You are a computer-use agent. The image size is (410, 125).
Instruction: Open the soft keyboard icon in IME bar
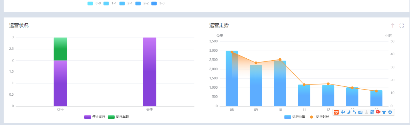(360, 112)
